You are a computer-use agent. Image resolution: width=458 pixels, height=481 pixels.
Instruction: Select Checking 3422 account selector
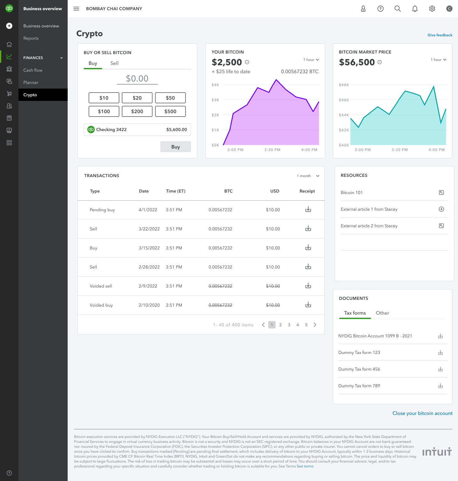point(137,129)
